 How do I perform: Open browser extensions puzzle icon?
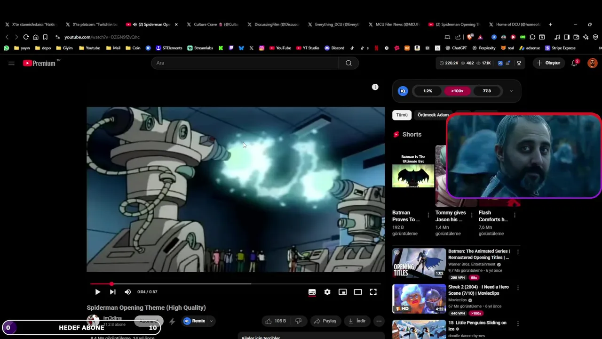pyautogui.click(x=532, y=37)
